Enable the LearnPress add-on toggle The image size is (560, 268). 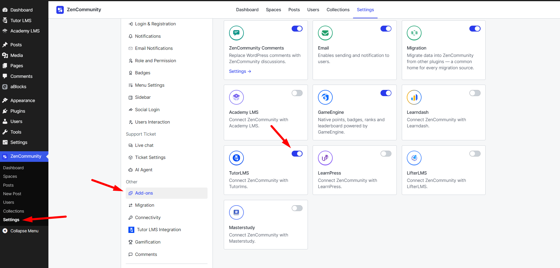pyautogui.click(x=386, y=154)
